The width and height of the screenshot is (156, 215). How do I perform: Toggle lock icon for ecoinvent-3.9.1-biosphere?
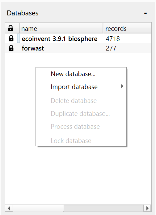point(11,39)
